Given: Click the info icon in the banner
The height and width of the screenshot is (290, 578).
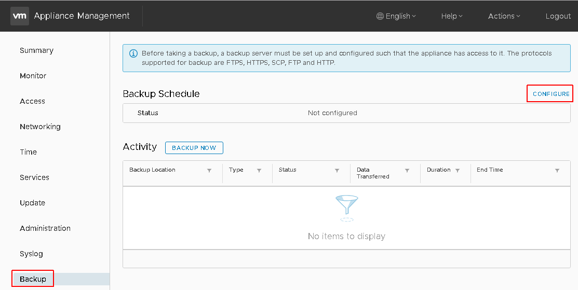Looking at the screenshot, I should tap(133, 53).
